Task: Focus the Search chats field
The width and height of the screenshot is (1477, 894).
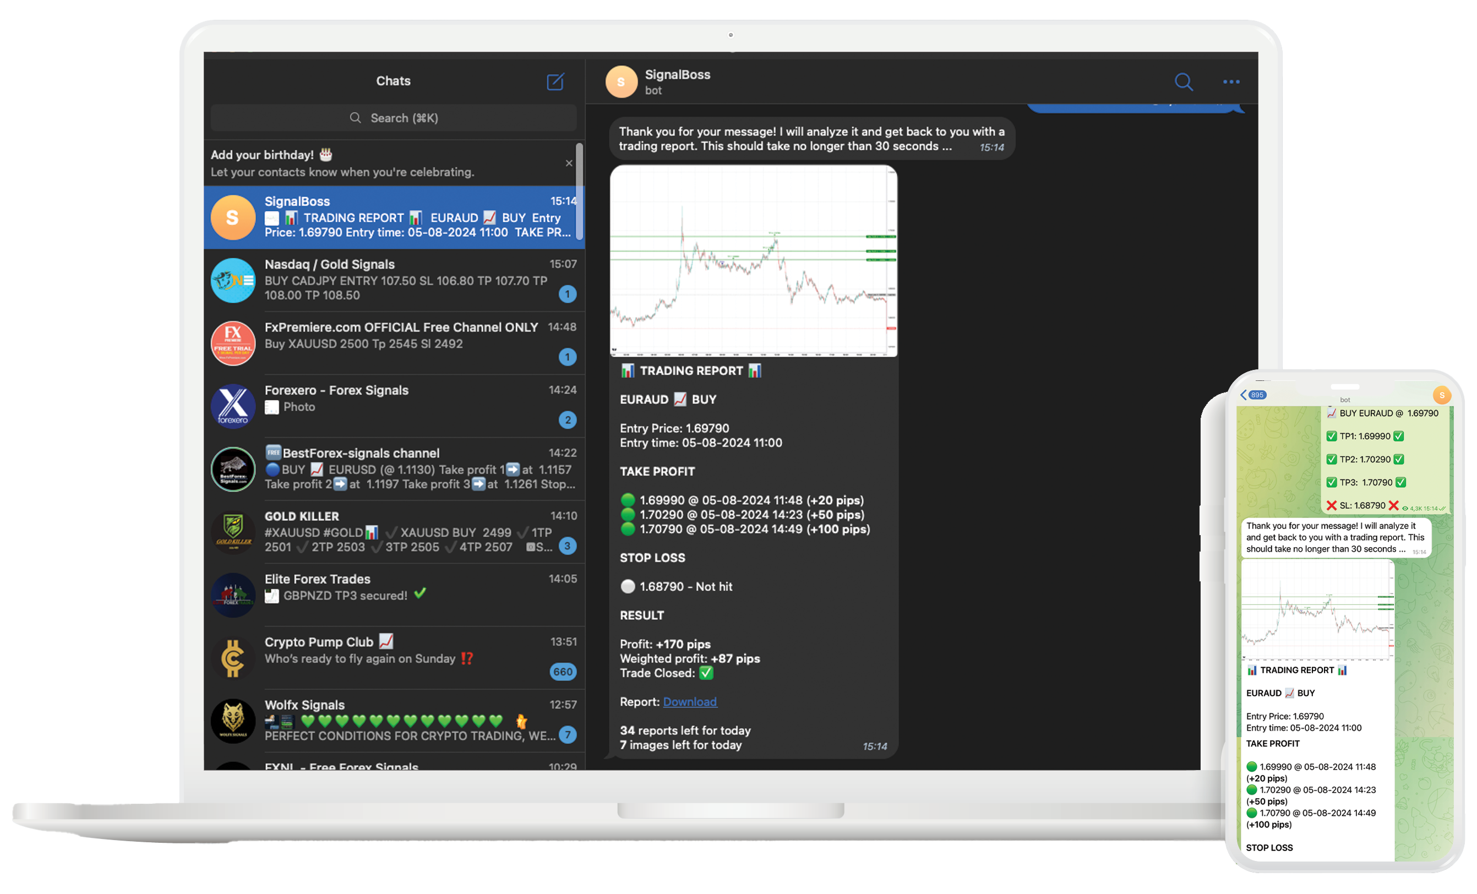Action: tap(393, 118)
